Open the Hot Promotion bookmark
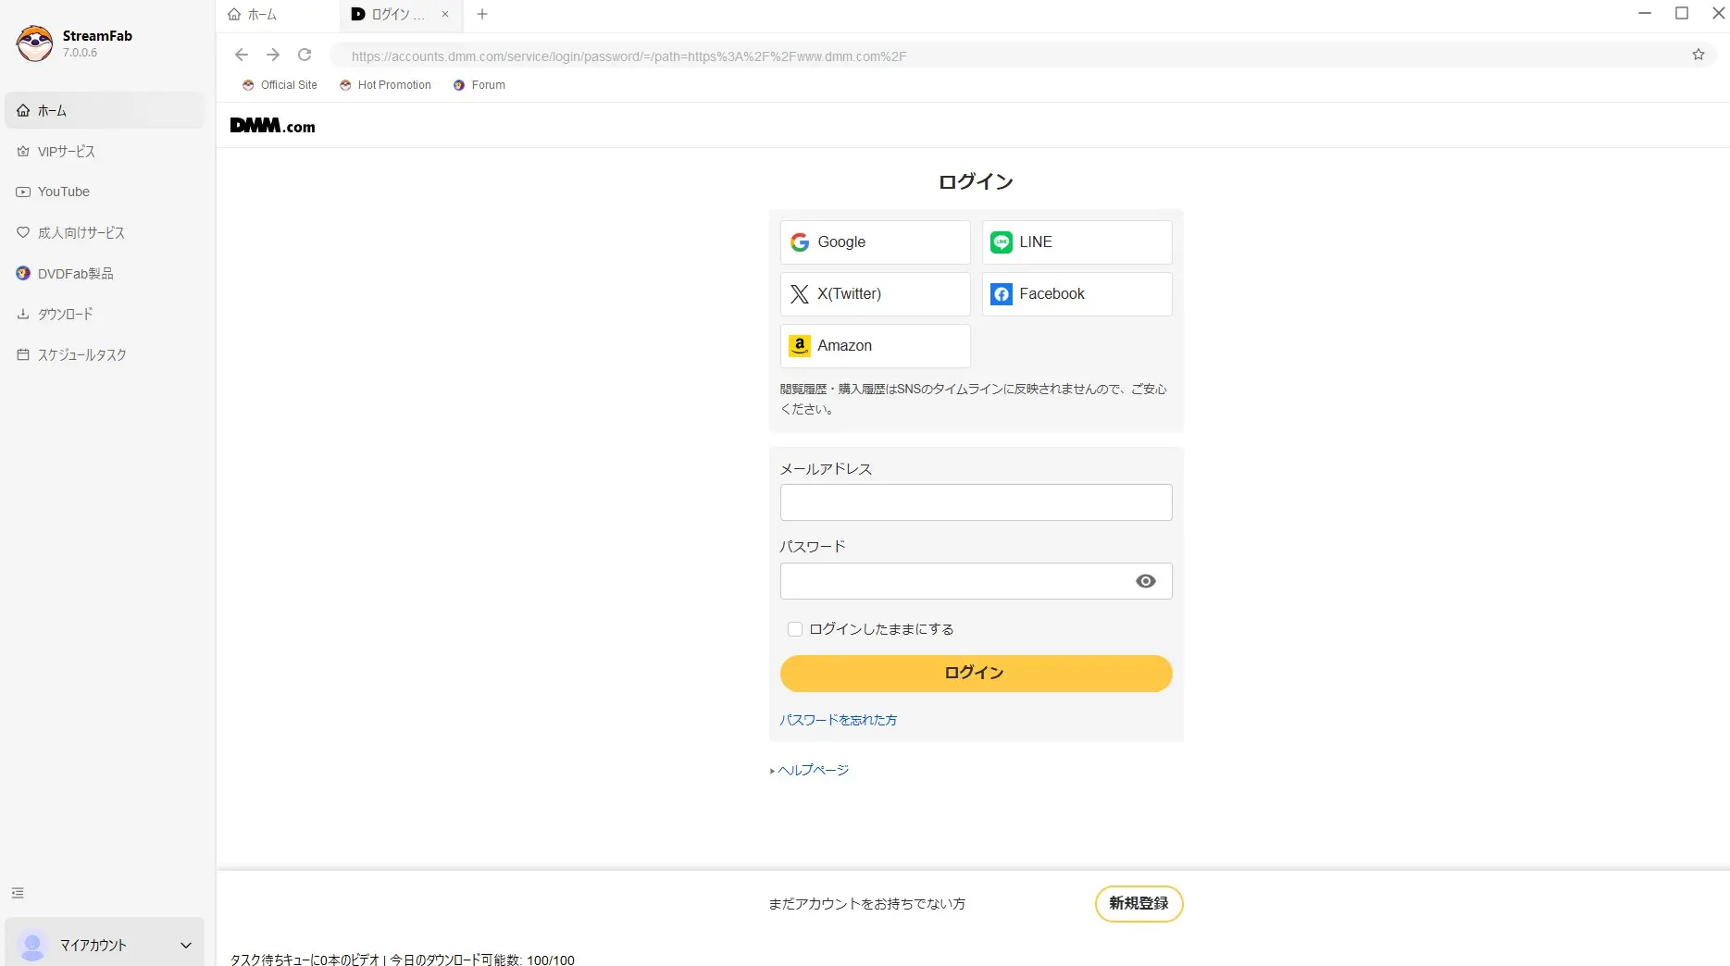The height and width of the screenshot is (966, 1730). pyautogui.click(x=385, y=85)
